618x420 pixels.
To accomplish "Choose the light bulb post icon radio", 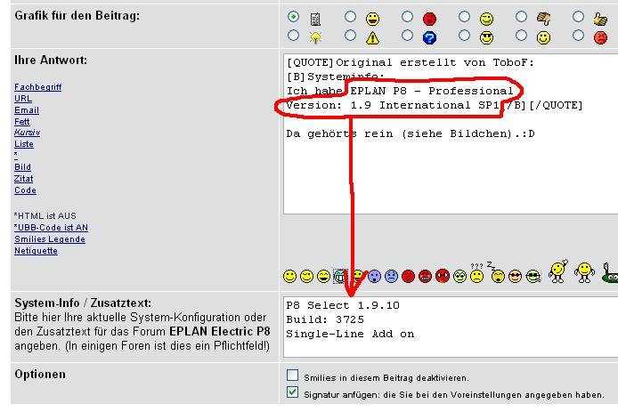I will click(293, 36).
